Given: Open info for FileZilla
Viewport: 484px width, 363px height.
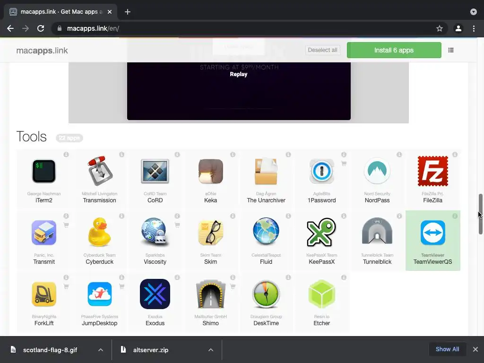Looking at the screenshot, I should [455, 155].
